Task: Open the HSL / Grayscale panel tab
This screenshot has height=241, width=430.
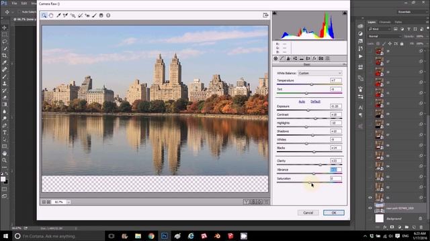Action: click(x=295, y=58)
